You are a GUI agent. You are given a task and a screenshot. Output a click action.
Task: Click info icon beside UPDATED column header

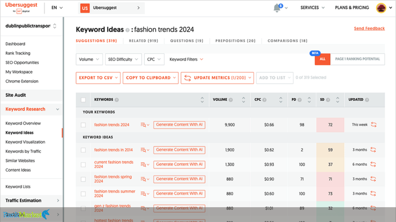367,100
